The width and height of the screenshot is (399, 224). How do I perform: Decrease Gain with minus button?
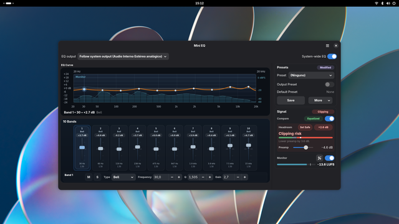[x=238, y=177]
